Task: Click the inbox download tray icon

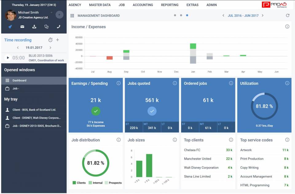Action: [x=34, y=27]
